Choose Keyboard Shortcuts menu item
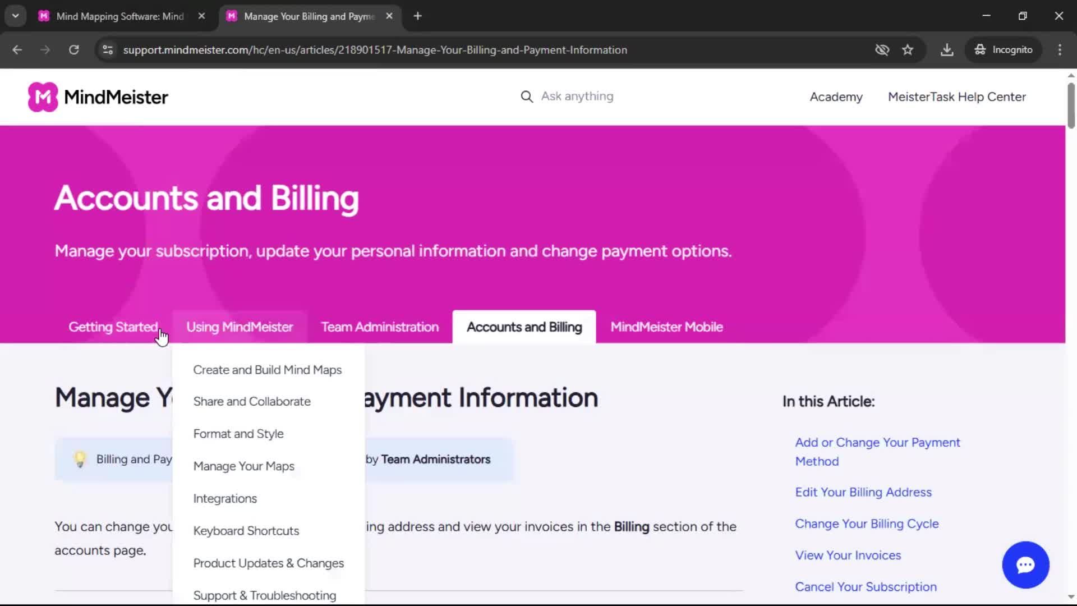The image size is (1077, 606). [246, 531]
